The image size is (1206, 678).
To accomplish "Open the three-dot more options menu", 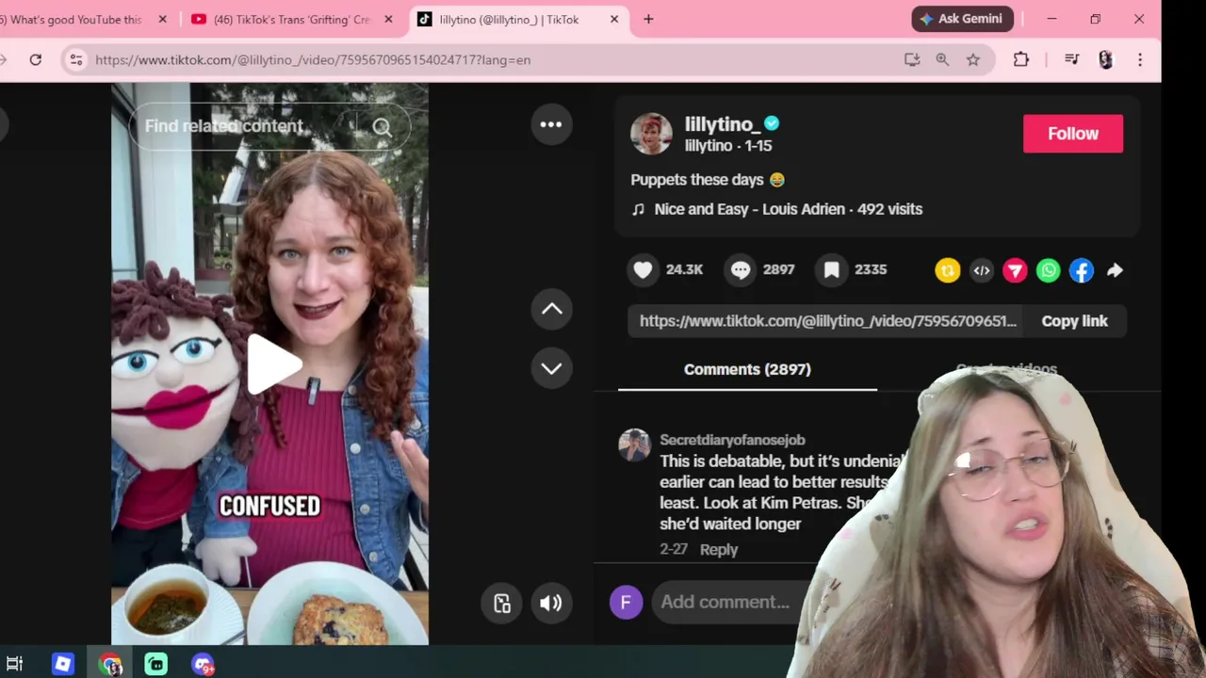I will click(551, 124).
